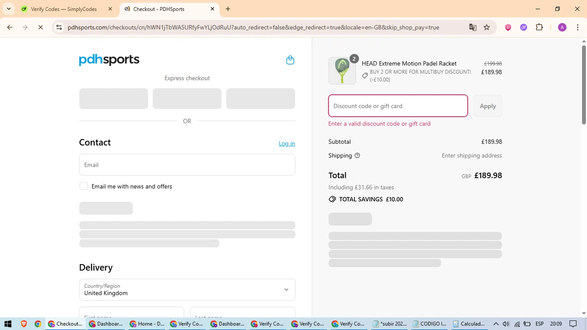Change the ESP keyboard language indicator
587x330 pixels.
click(540, 324)
